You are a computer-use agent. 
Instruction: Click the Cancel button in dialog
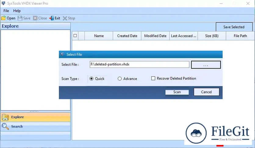click(207, 92)
